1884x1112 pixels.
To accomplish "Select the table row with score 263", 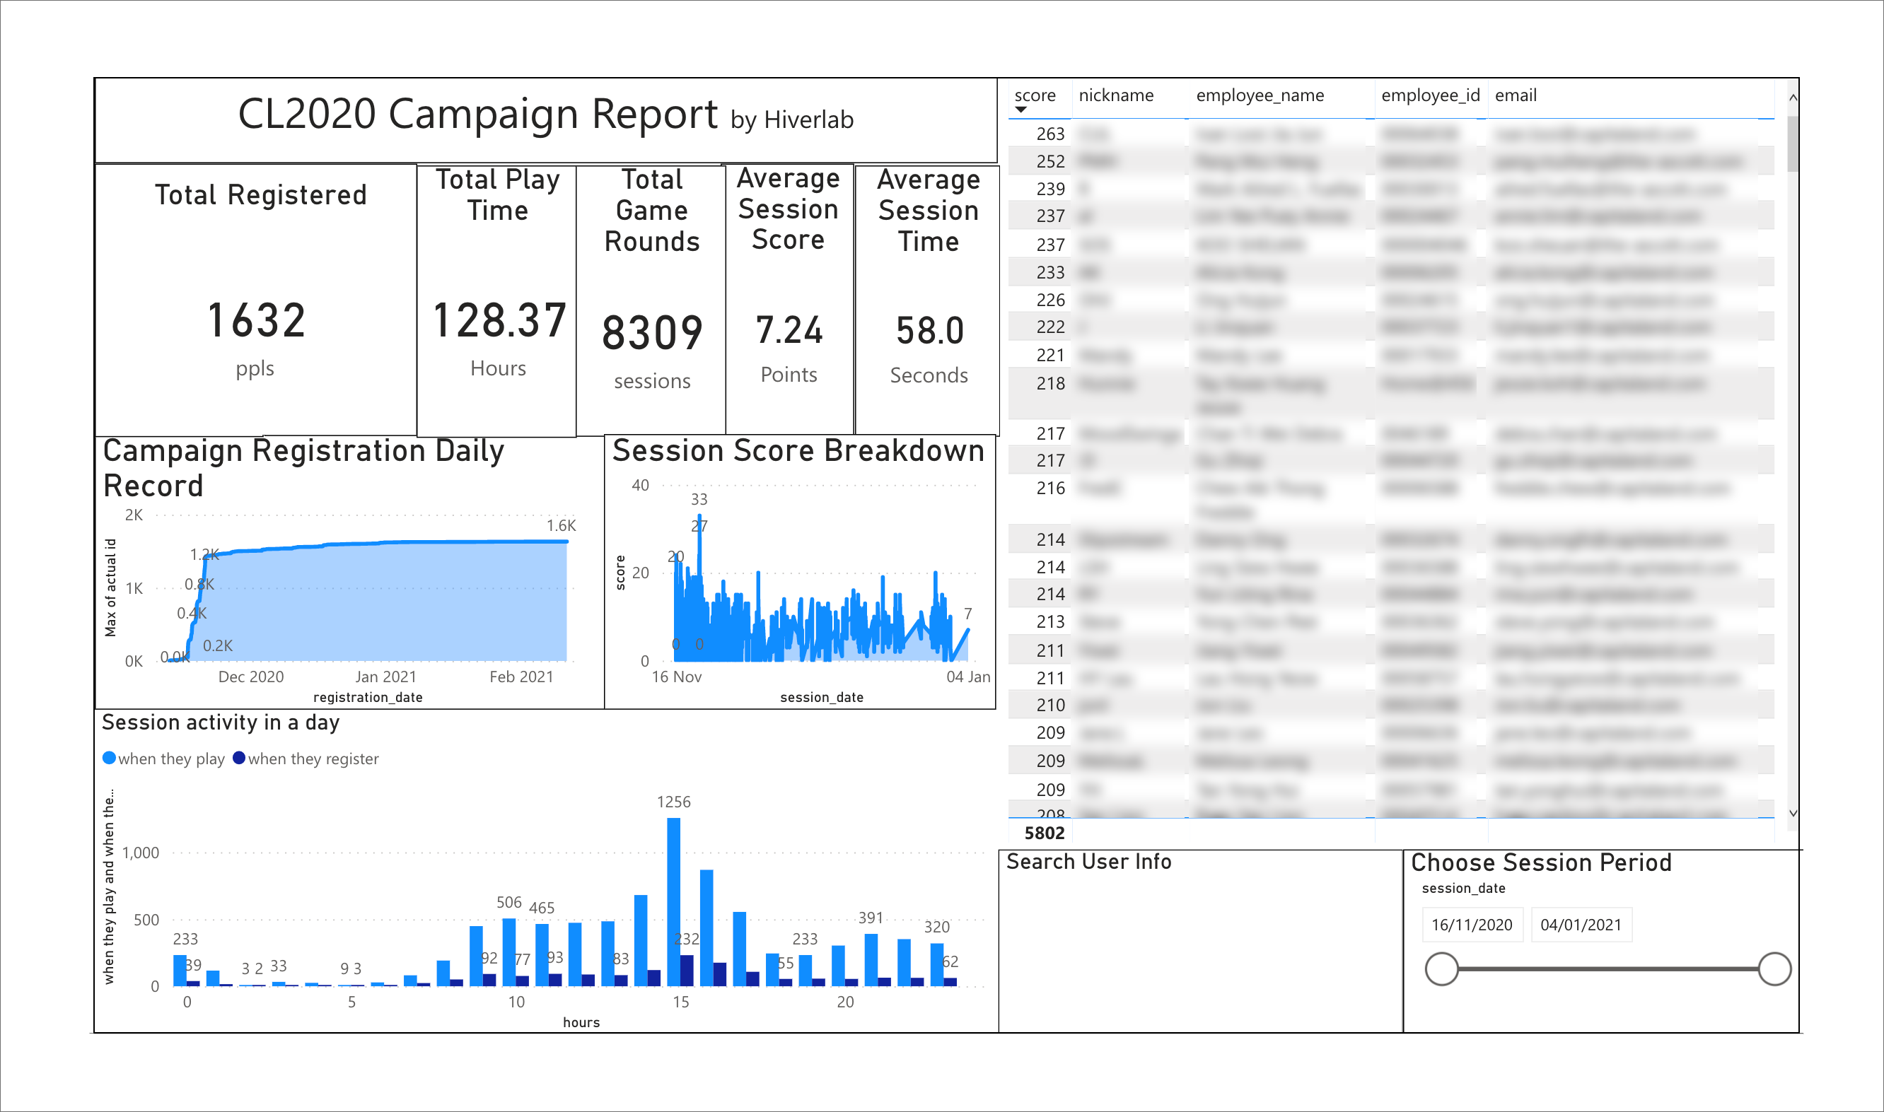I will click(1050, 134).
